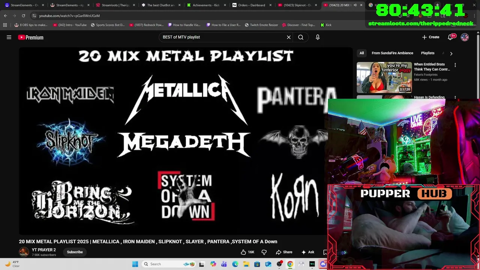Open the Kick bookmark

(x=326, y=25)
